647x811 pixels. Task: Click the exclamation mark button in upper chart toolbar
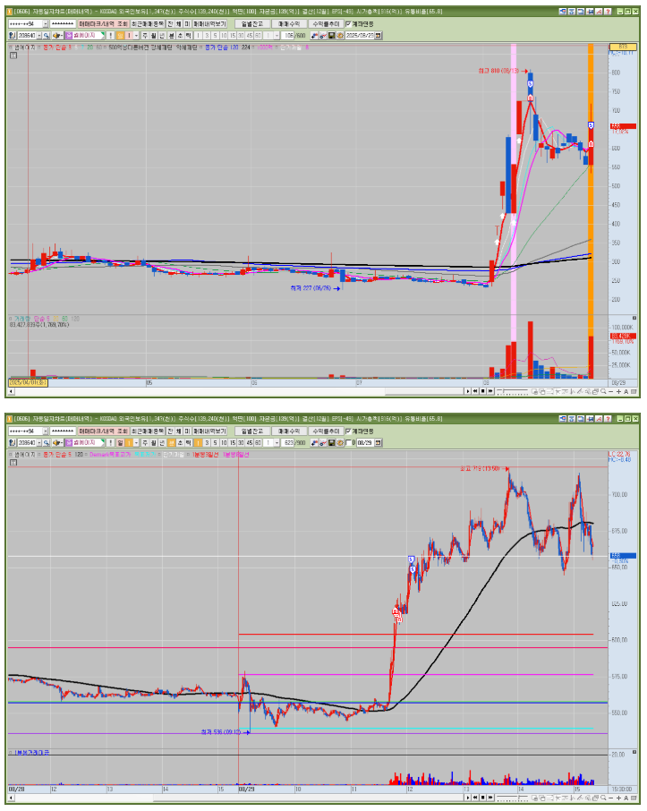pos(111,36)
